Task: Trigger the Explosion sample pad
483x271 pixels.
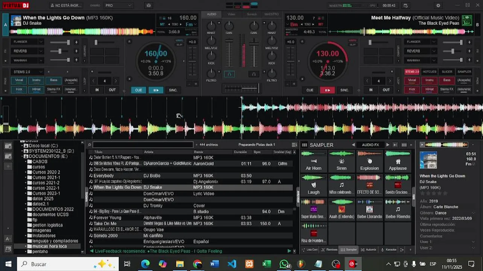Action: click(369, 161)
